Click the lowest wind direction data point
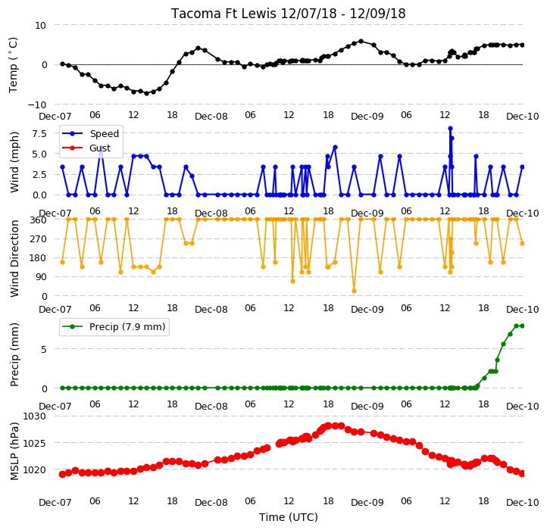The width and height of the screenshot is (547, 530). (354, 291)
